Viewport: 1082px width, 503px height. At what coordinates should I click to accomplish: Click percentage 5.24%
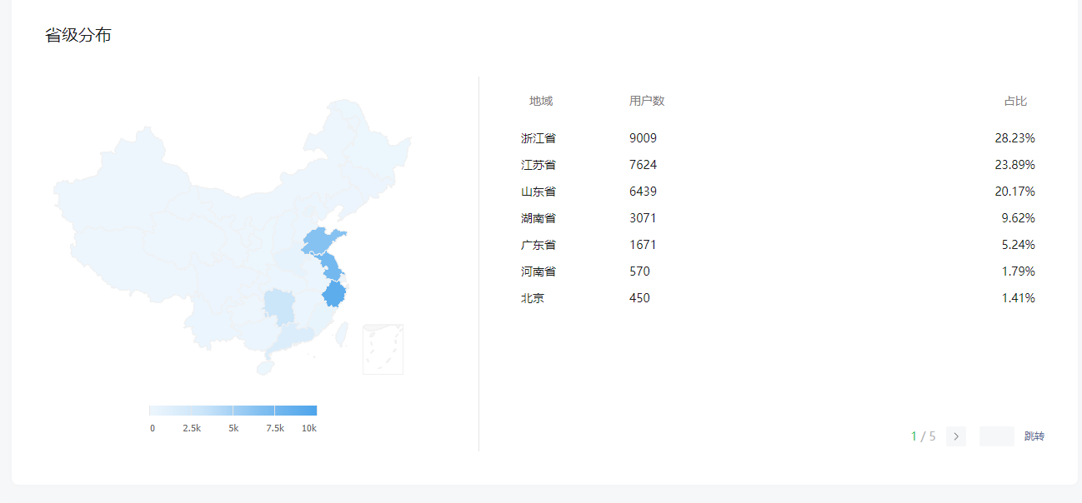1018,245
